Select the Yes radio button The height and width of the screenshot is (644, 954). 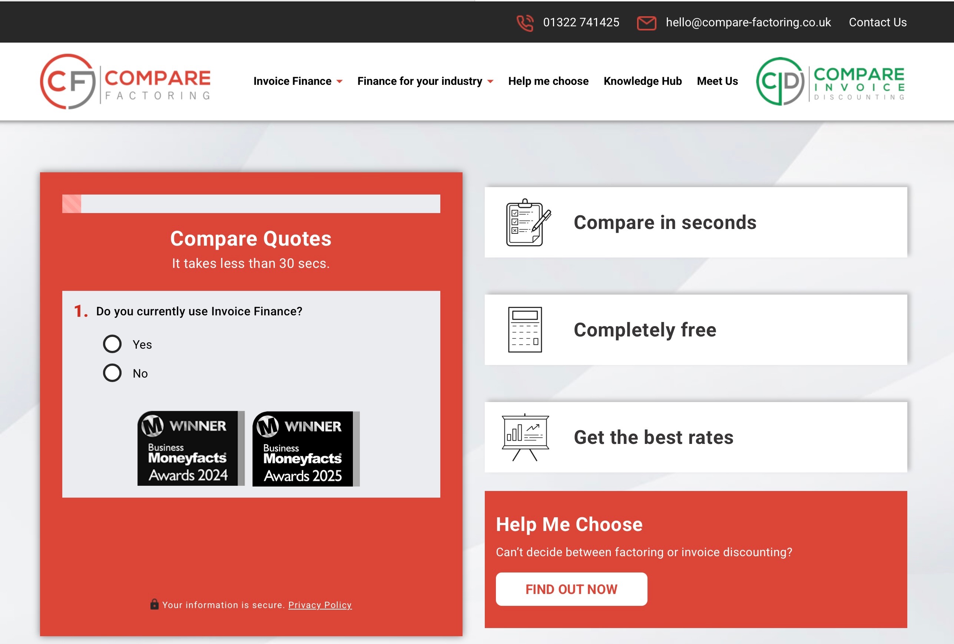point(112,344)
